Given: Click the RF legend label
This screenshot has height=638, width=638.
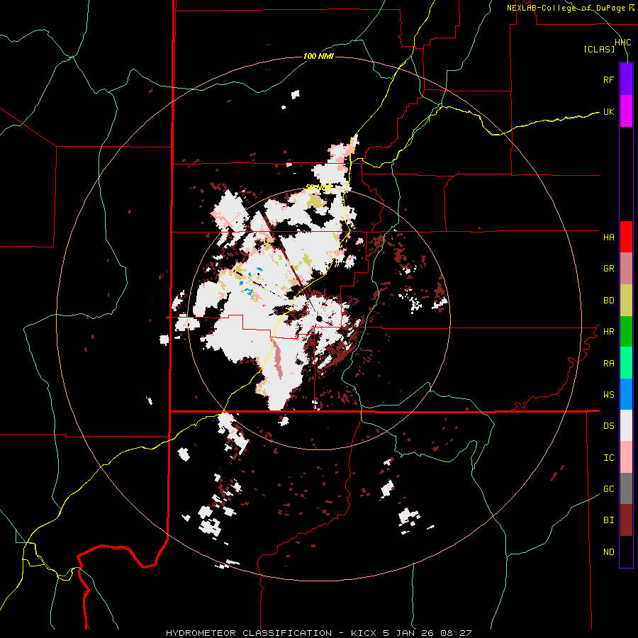Looking at the screenshot, I should click(x=608, y=79).
